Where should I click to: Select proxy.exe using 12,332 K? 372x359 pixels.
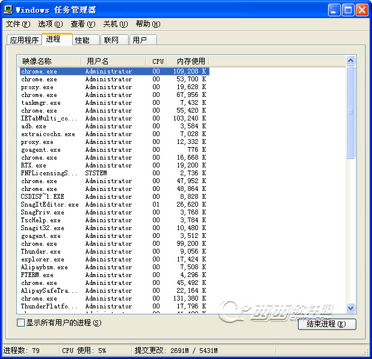(114, 142)
